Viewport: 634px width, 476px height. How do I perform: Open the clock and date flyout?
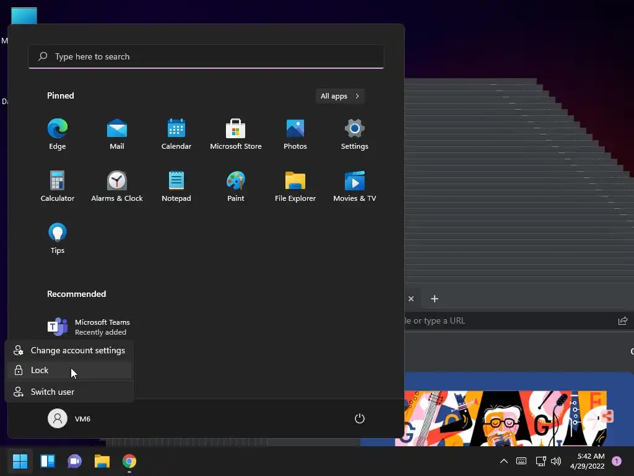click(x=588, y=461)
